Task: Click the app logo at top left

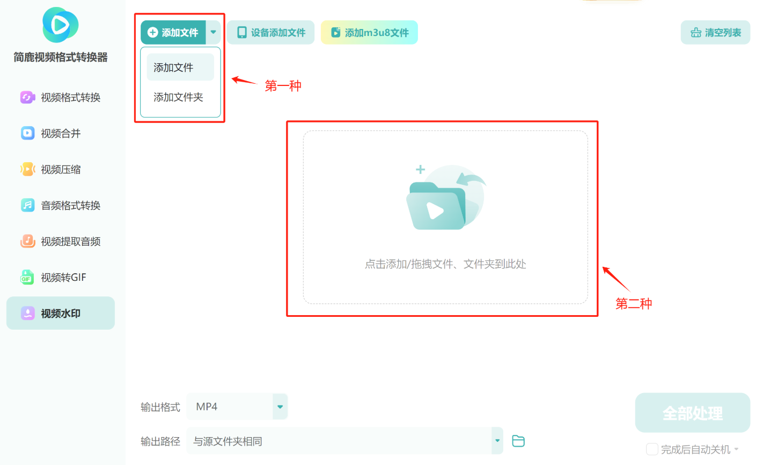Action: pyautogui.click(x=60, y=25)
